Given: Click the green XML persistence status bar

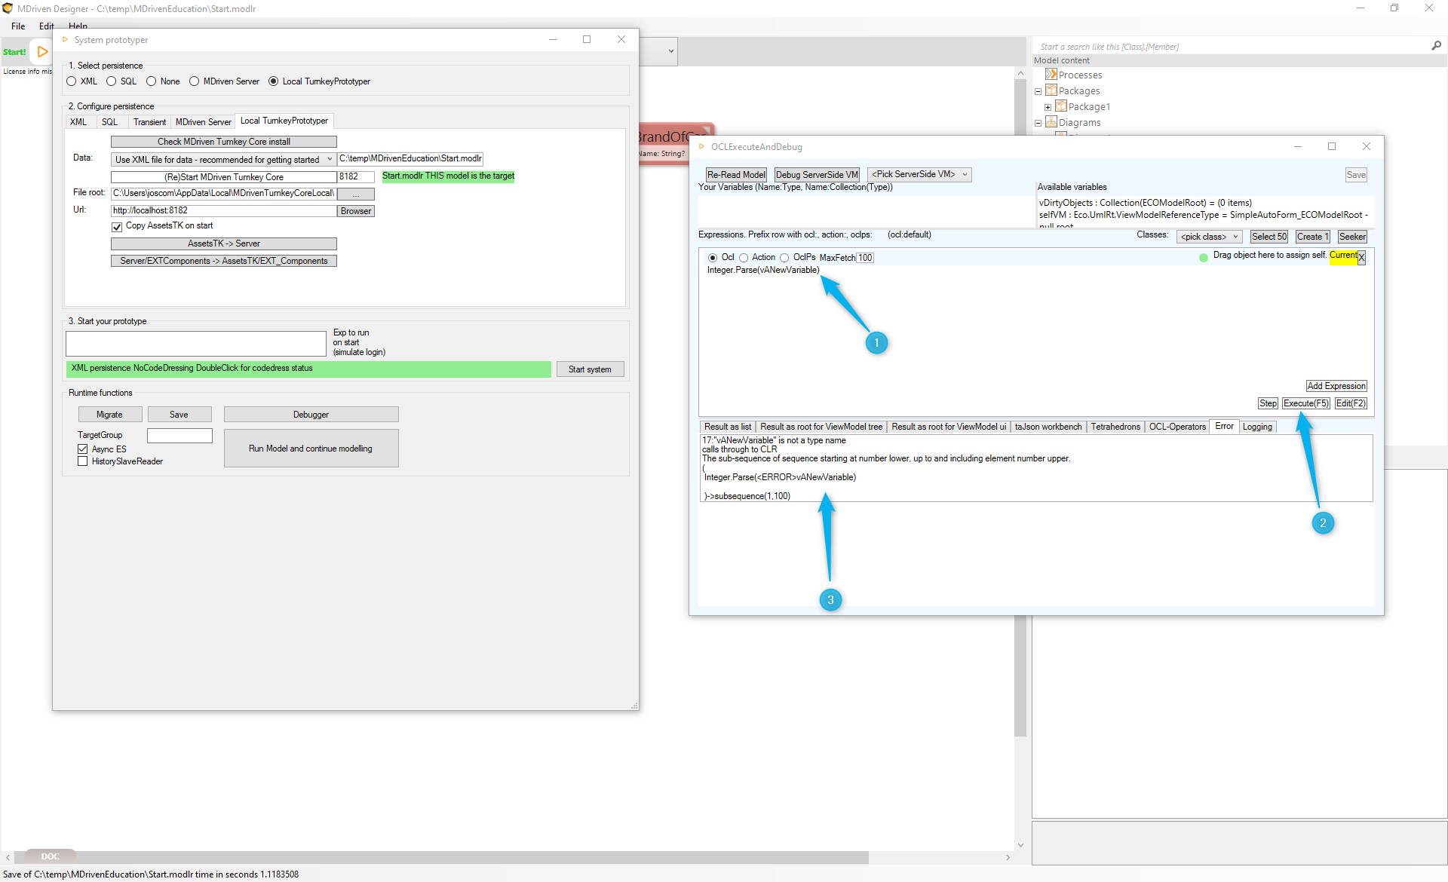Looking at the screenshot, I should (309, 369).
